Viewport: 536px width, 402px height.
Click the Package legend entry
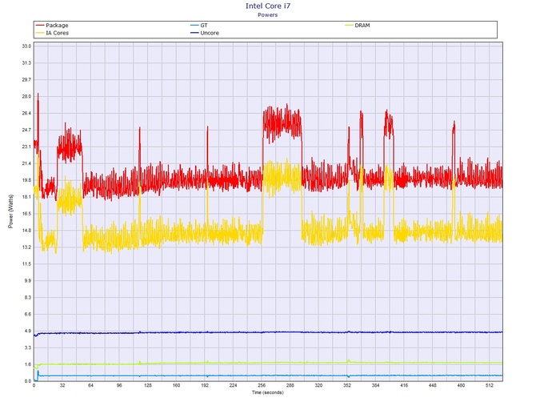tap(52, 26)
